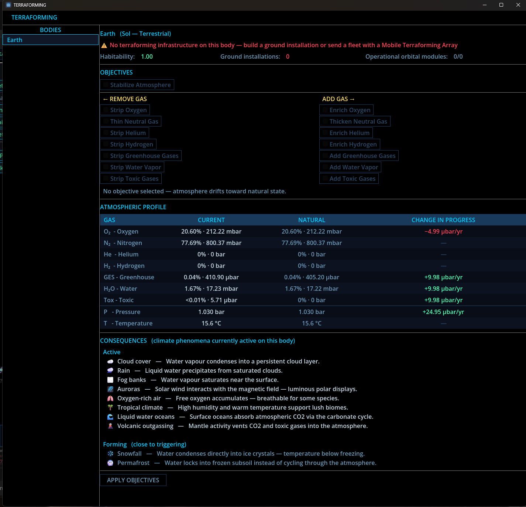
Task: Enable Enrich Hydrogen objective
Action: tap(350, 144)
